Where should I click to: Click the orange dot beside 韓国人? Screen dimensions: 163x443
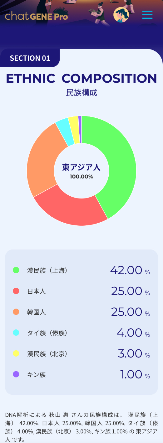point(16,312)
